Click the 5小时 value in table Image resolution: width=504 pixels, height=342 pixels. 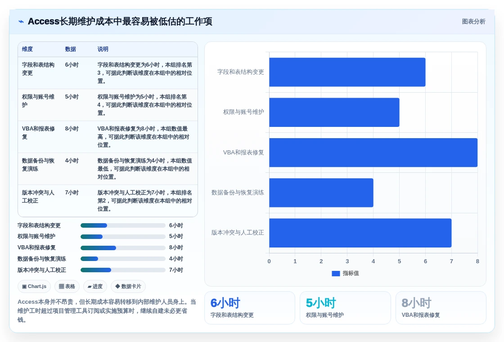pyautogui.click(x=72, y=97)
